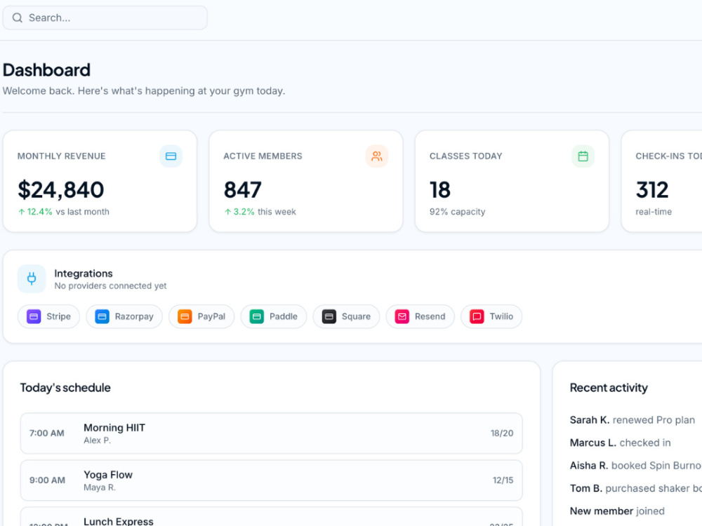This screenshot has height=526, width=702.
Task: Click the blue Razorpay logo icon
Action: [x=102, y=316]
